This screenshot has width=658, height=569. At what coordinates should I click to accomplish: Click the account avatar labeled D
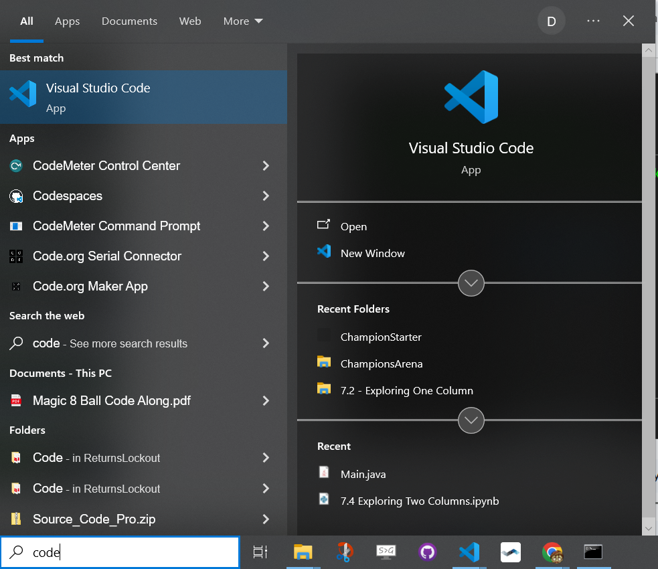point(551,21)
